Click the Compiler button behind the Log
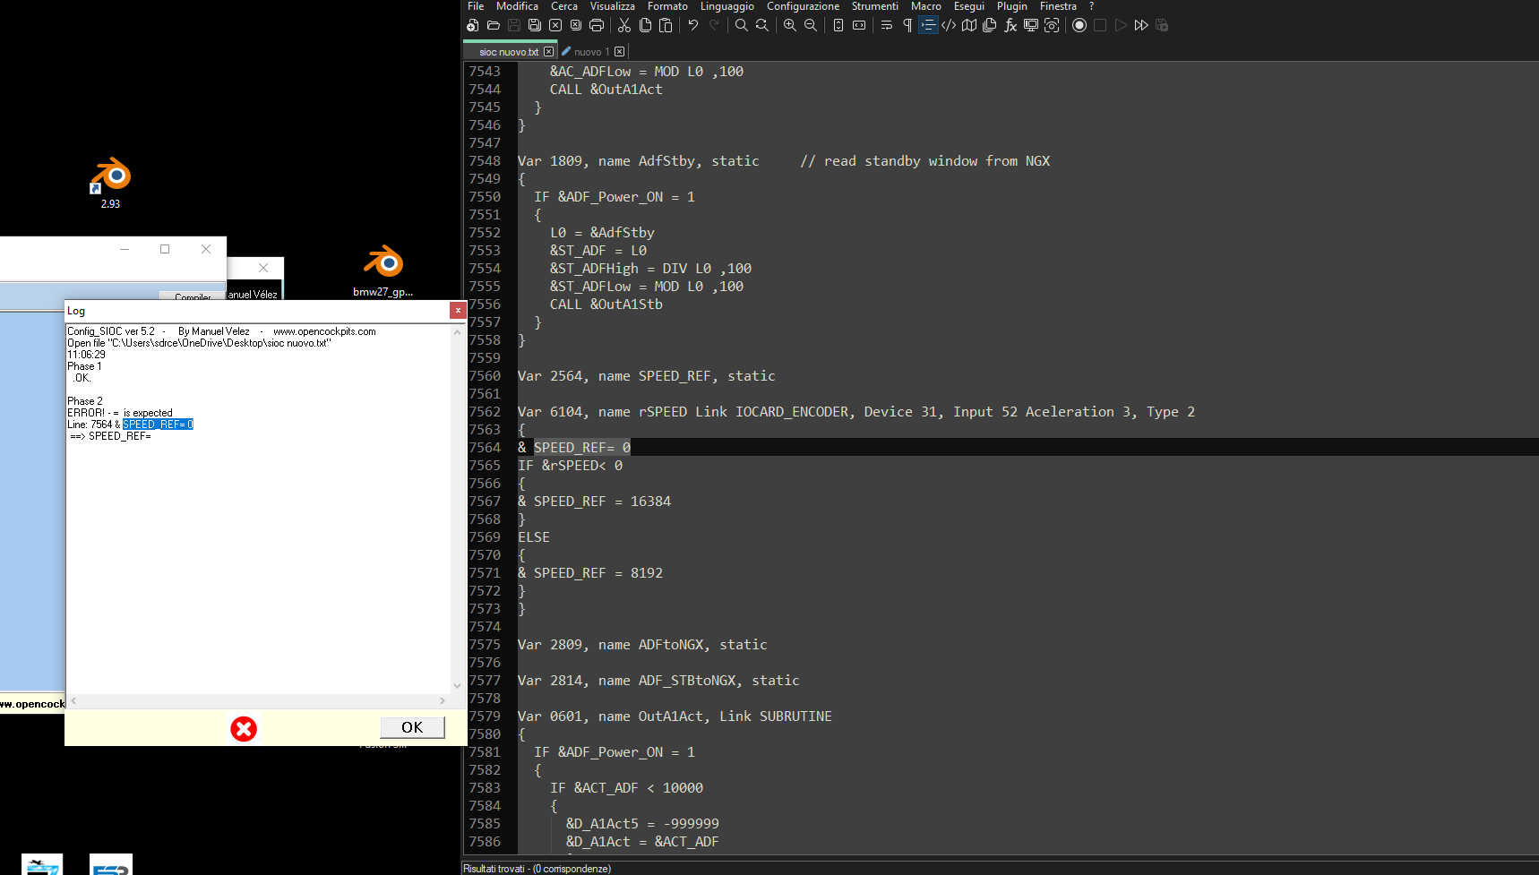1539x875 pixels. click(193, 296)
